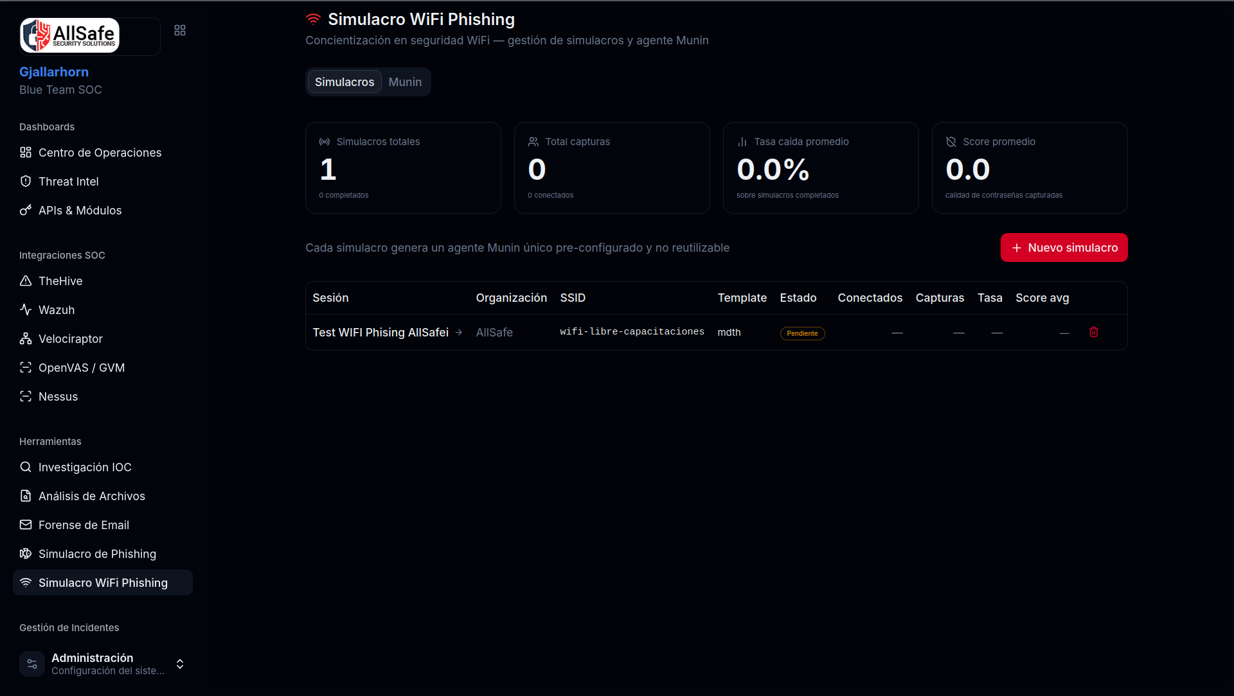
Task: Click the 0.0% Tasa caída promedio value
Action: pos(773,169)
